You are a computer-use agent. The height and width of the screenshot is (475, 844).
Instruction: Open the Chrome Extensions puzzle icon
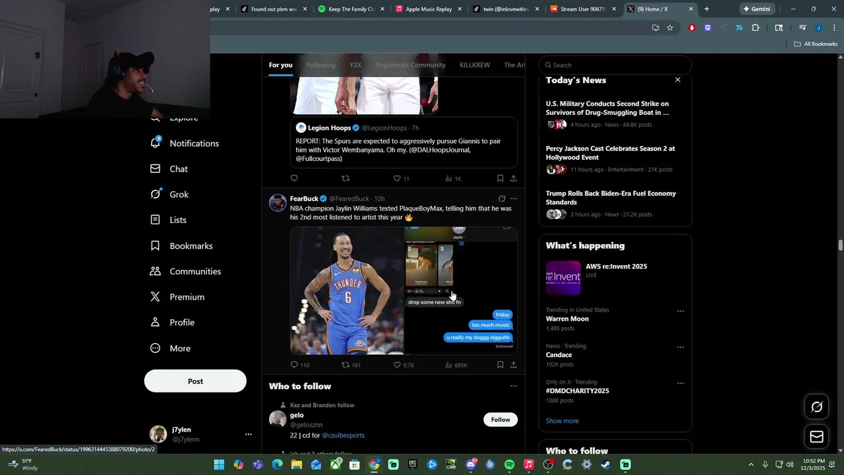pyautogui.click(x=756, y=28)
